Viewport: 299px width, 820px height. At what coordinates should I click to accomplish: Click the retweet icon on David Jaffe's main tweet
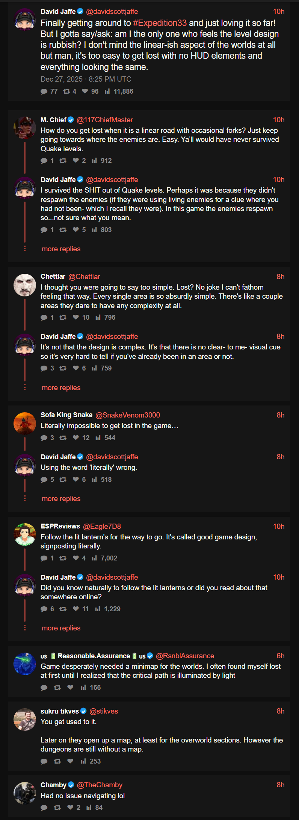click(x=66, y=91)
